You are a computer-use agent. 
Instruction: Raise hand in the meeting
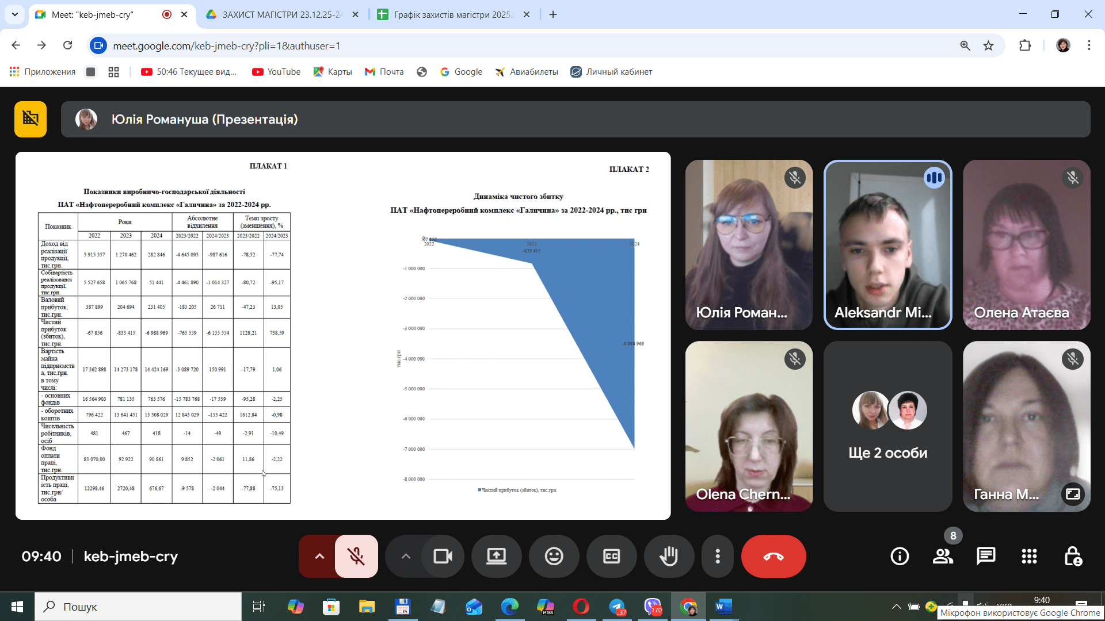coord(669,556)
